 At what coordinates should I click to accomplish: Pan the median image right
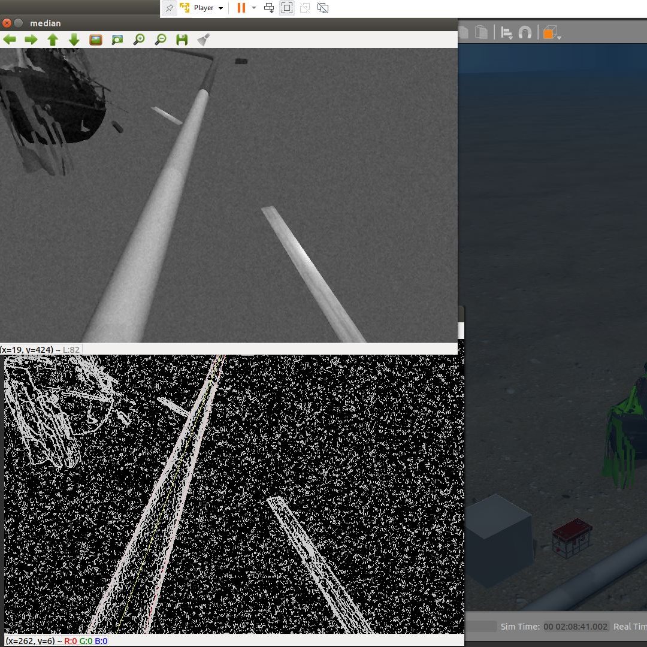coord(31,40)
